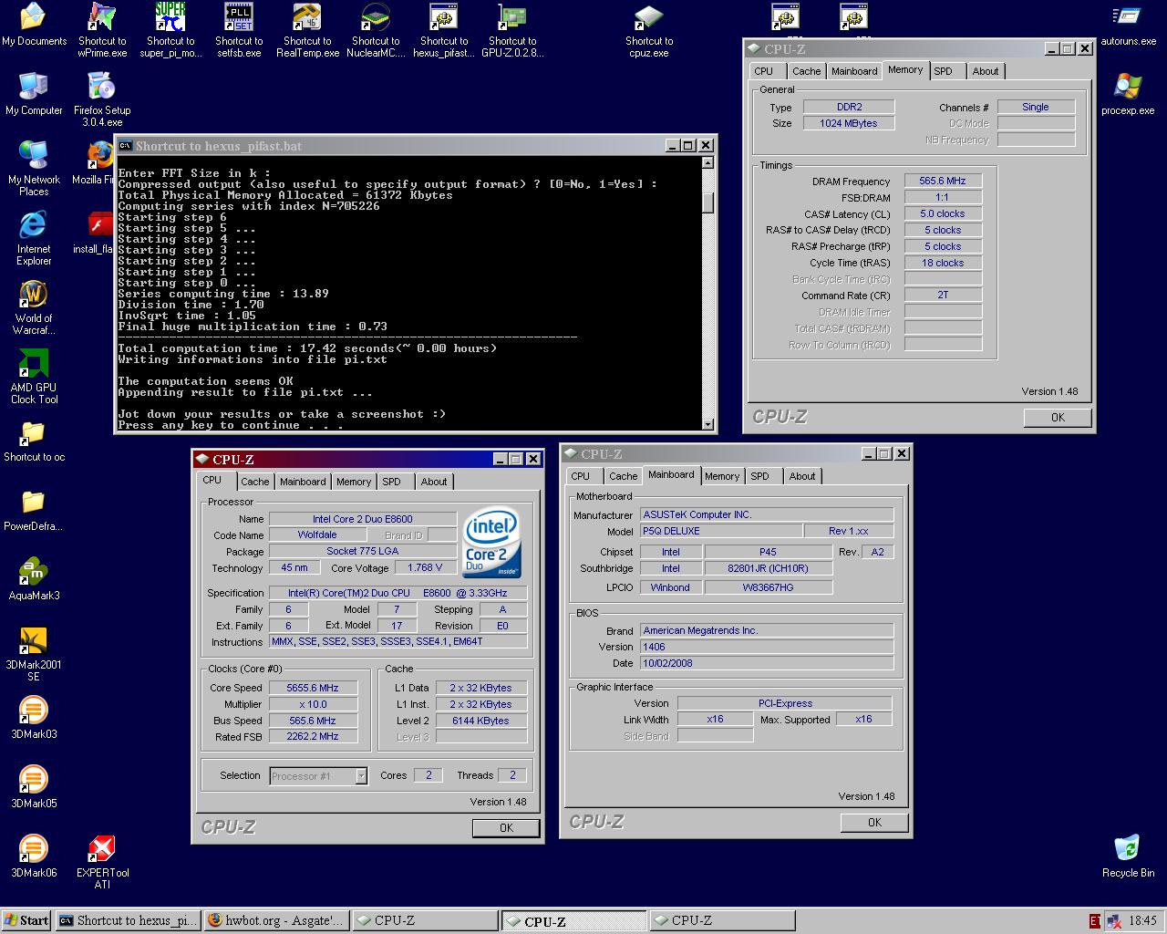This screenshot has width=1167, height=934.
Task: Open the RealTemp.exe shortcut icon
Action: 307,30
